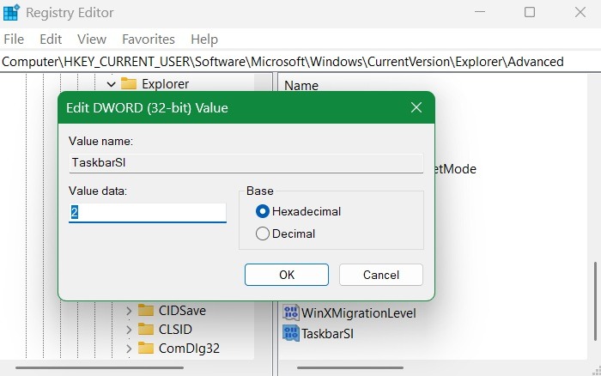
Task: Select the TaskbarSI DWORD icon in values list
Action: [x=291, y=333]
